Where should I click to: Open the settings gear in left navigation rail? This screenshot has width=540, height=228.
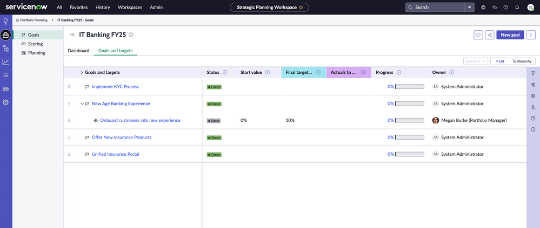6,102
